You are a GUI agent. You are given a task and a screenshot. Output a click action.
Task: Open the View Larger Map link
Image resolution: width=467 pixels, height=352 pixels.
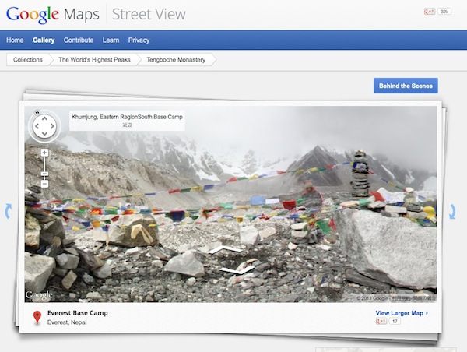click(402, 313)
